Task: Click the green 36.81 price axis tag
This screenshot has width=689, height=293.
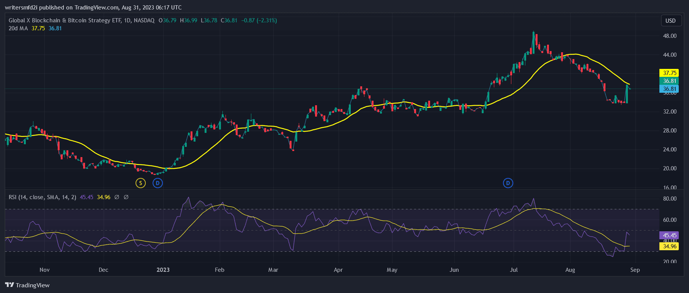Action: [x=670, y=81]
